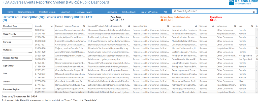Switch to the Demographics tab
This screenshot has width=258, height=103.
[x=26, y=12]
